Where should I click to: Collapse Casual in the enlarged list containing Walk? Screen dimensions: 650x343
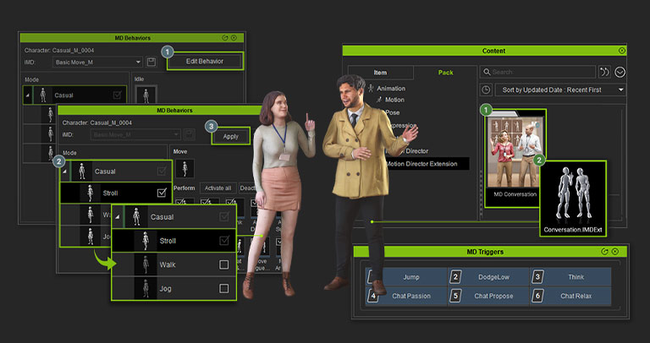(x=118, y=217)
